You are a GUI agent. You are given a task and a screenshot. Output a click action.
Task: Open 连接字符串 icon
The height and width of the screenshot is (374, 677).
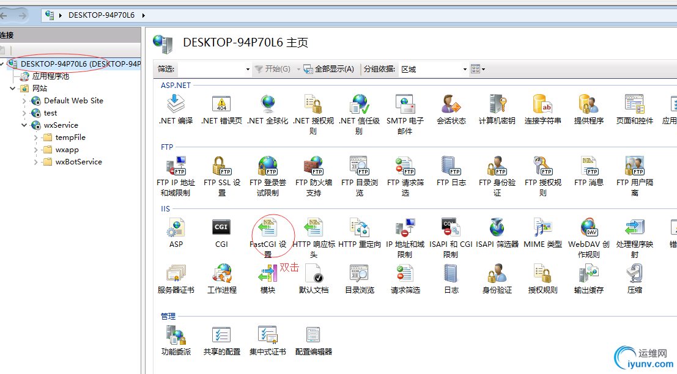[542, 104]
